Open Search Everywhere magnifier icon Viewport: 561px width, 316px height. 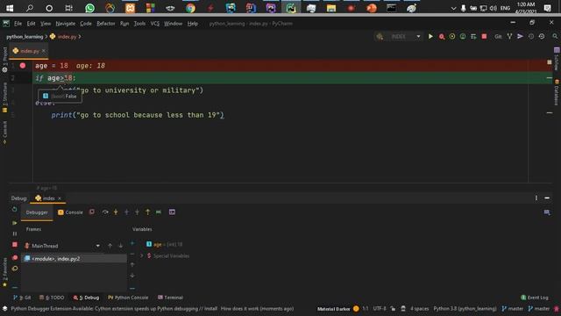[555, 37]
